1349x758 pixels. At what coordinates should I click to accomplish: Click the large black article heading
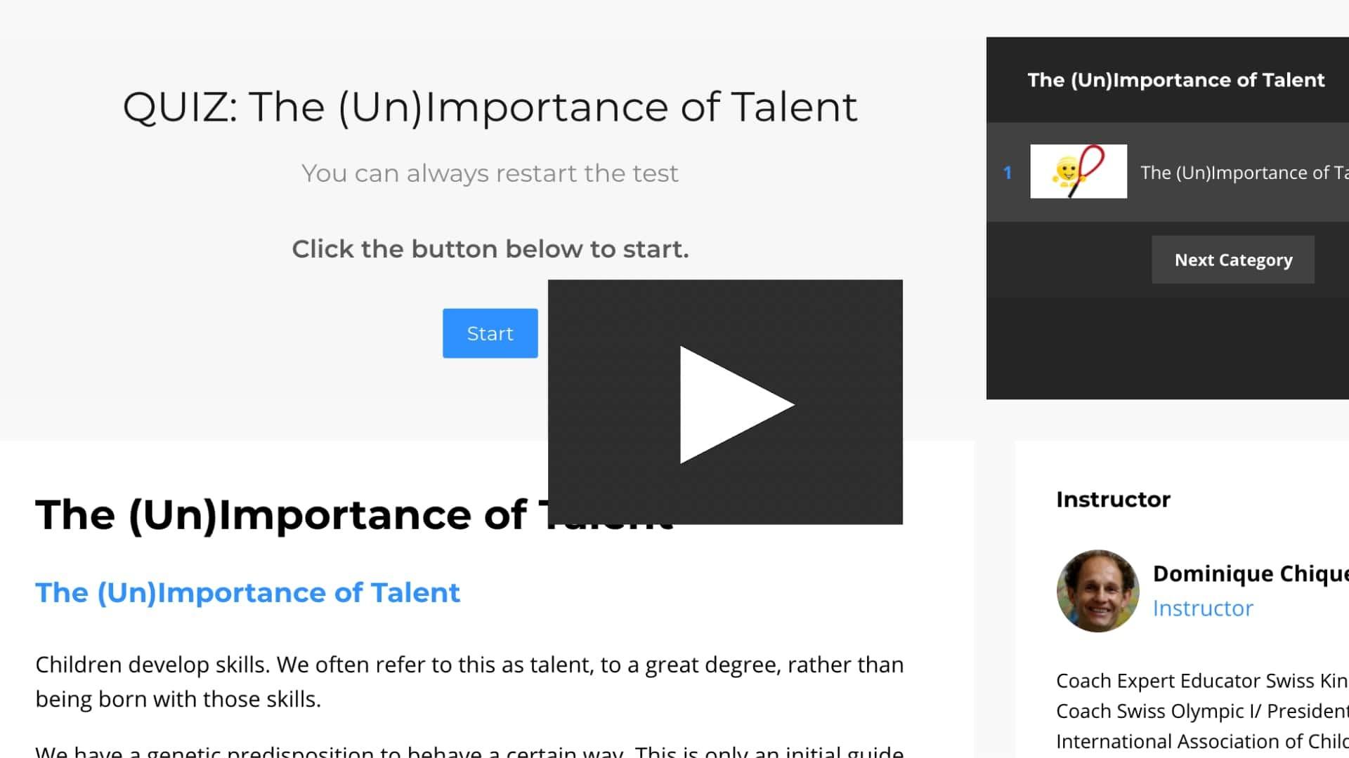[x=281, y=514]
